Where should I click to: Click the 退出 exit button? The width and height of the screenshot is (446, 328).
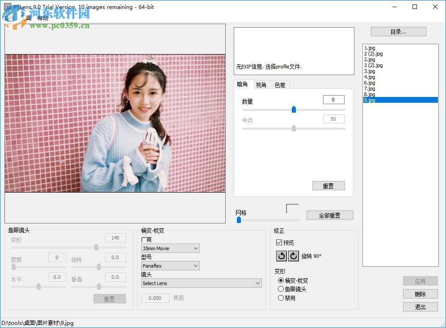pos(420,307)
